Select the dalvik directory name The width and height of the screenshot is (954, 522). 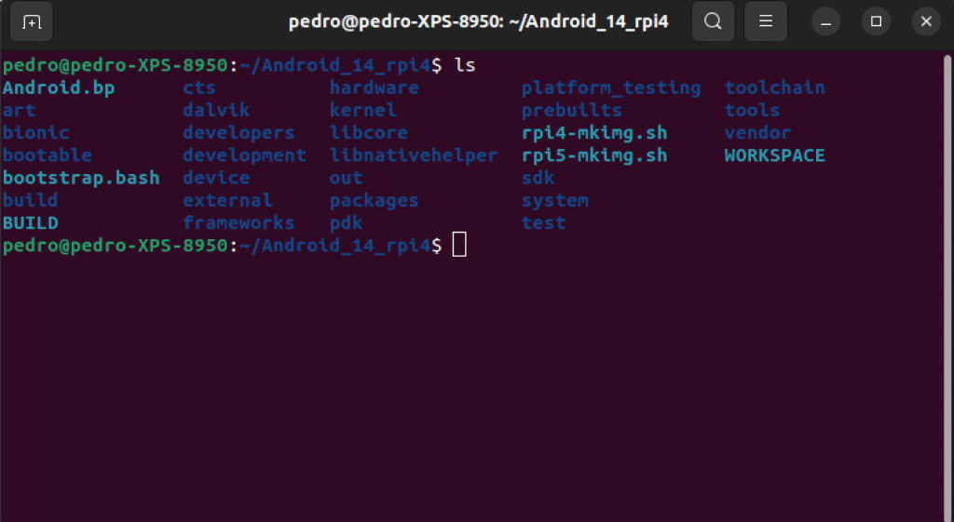216,110
